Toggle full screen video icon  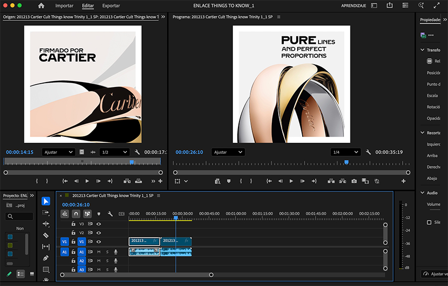click(x=437, y=5)
